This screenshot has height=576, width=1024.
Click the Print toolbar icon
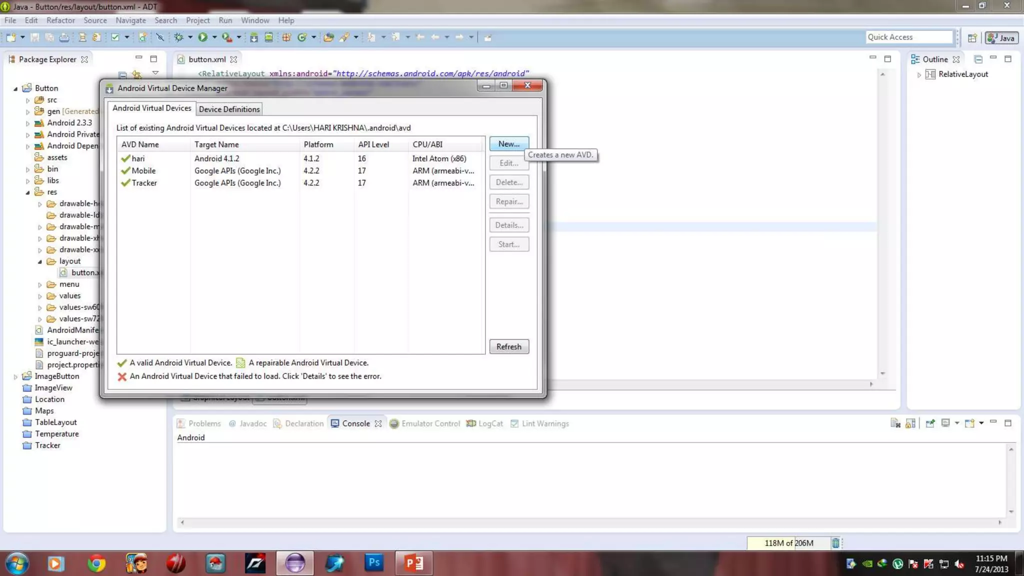tap(64, 37)
